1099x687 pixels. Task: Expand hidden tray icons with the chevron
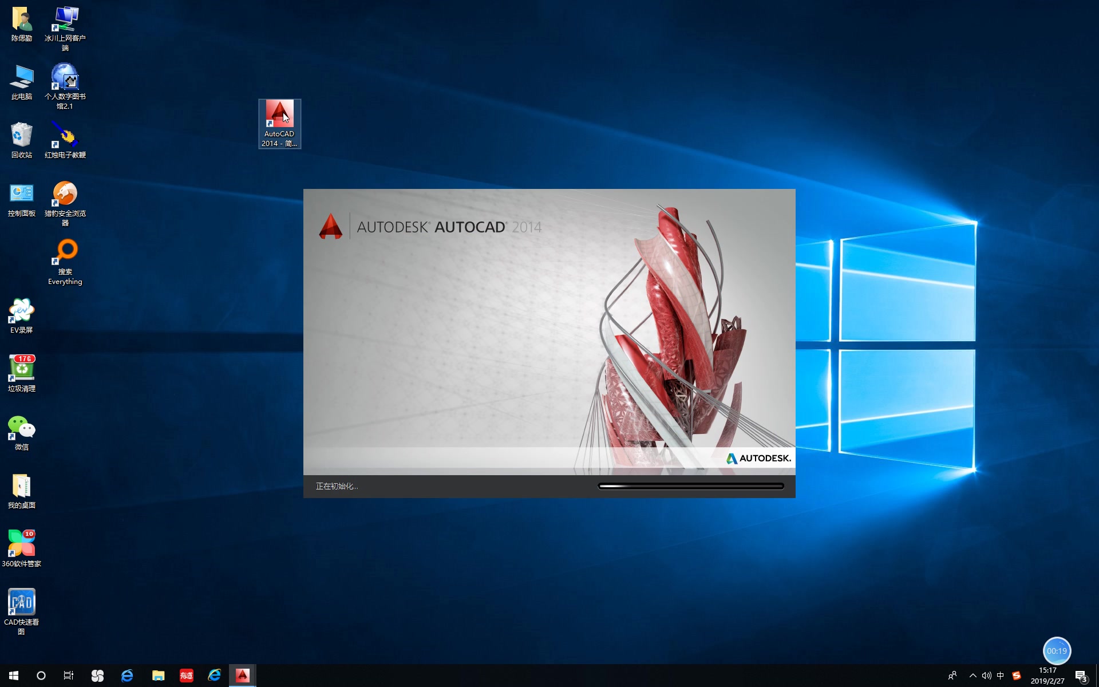click(x=972, y=675)
